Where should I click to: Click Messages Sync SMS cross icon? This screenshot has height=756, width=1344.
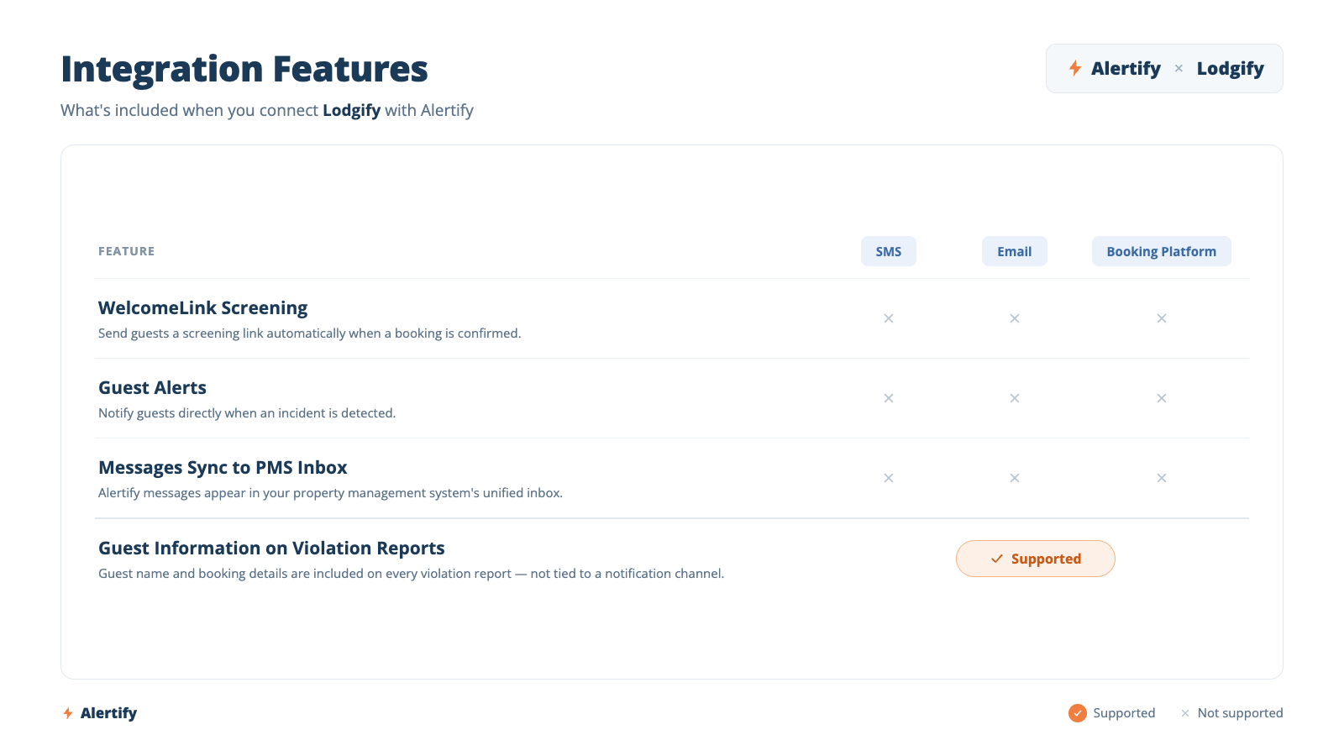(889, 478)
